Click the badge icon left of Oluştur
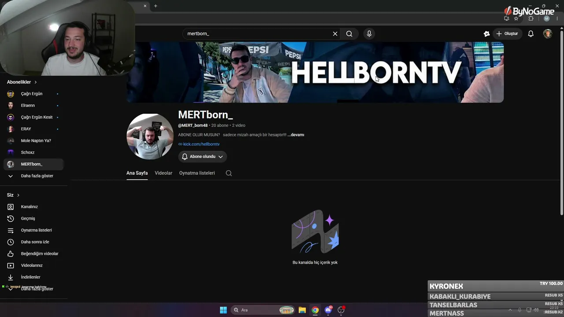Screen dimensions: 564x317 486,34
